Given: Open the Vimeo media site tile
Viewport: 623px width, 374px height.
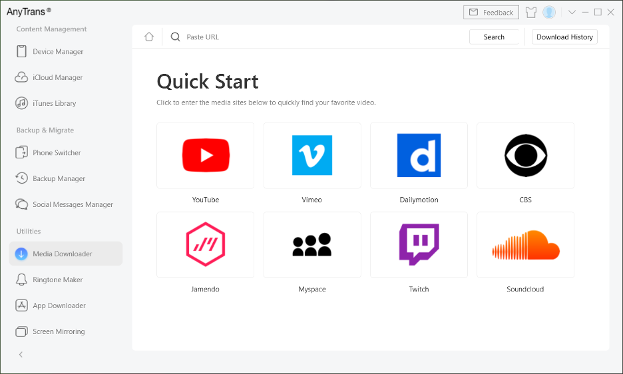Looking at the screenshot, I should point(312,156).
